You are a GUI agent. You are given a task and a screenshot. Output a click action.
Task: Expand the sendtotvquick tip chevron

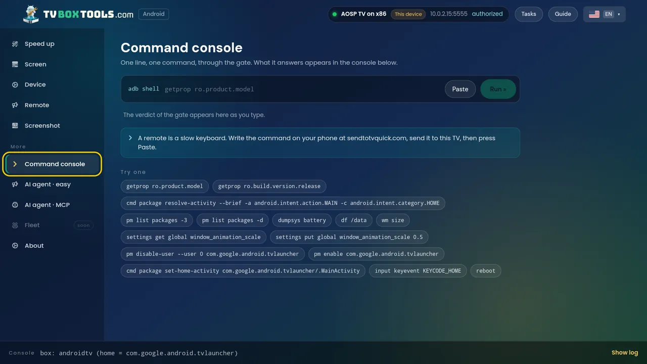130,138
